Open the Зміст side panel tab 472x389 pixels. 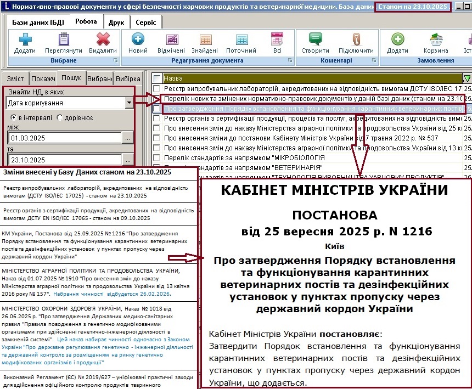pos(15,78)
